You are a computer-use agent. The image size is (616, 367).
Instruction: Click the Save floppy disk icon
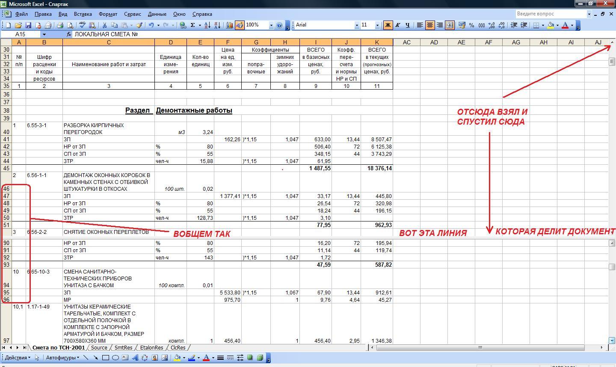[x=28, y=25]
